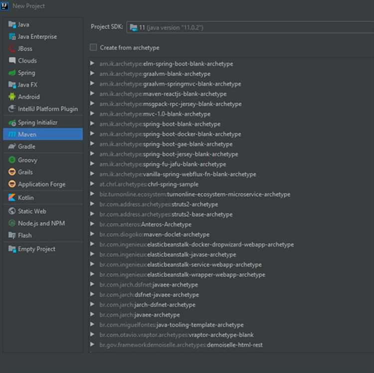Select struts2-archetype entry
The width and height of the screenshot is (374, 373).
tap(159, 204)
